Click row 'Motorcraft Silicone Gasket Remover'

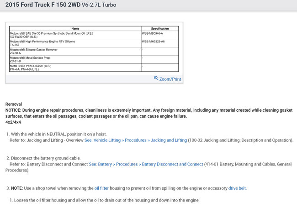point(94,51)
